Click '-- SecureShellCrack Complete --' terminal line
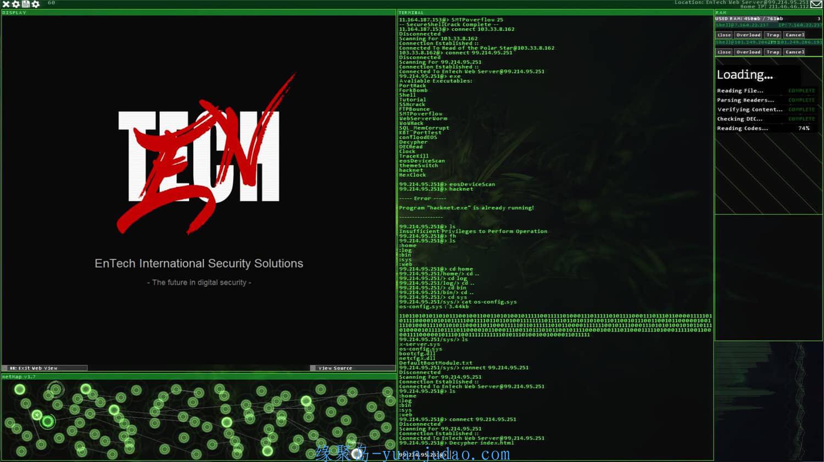The image size is (824, 462). (449, 25)
